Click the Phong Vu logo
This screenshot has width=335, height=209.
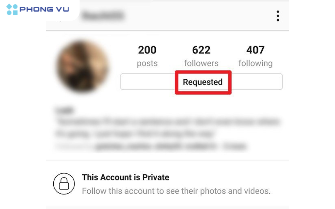[38, 9]
